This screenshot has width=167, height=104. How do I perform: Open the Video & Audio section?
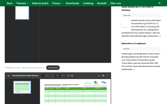coord(40,3)
